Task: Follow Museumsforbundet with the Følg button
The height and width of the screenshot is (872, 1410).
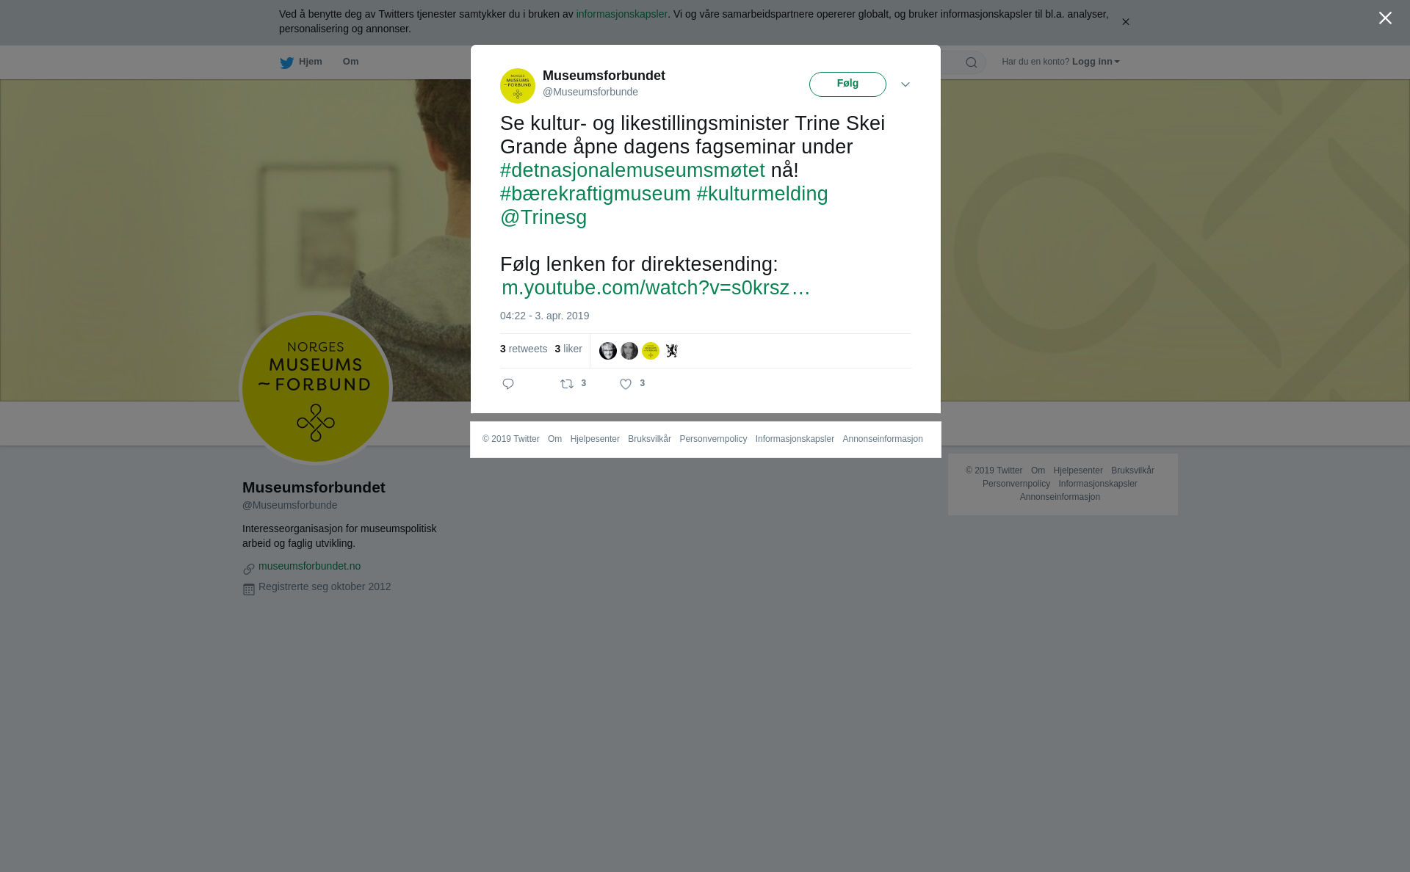Action: [x=847, y=84]
